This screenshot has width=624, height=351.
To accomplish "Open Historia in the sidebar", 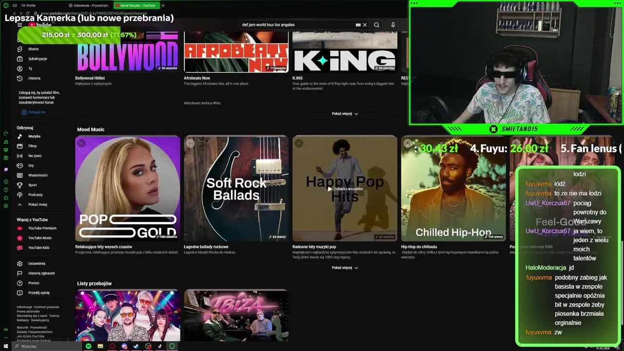I will [x=34, y=78].
